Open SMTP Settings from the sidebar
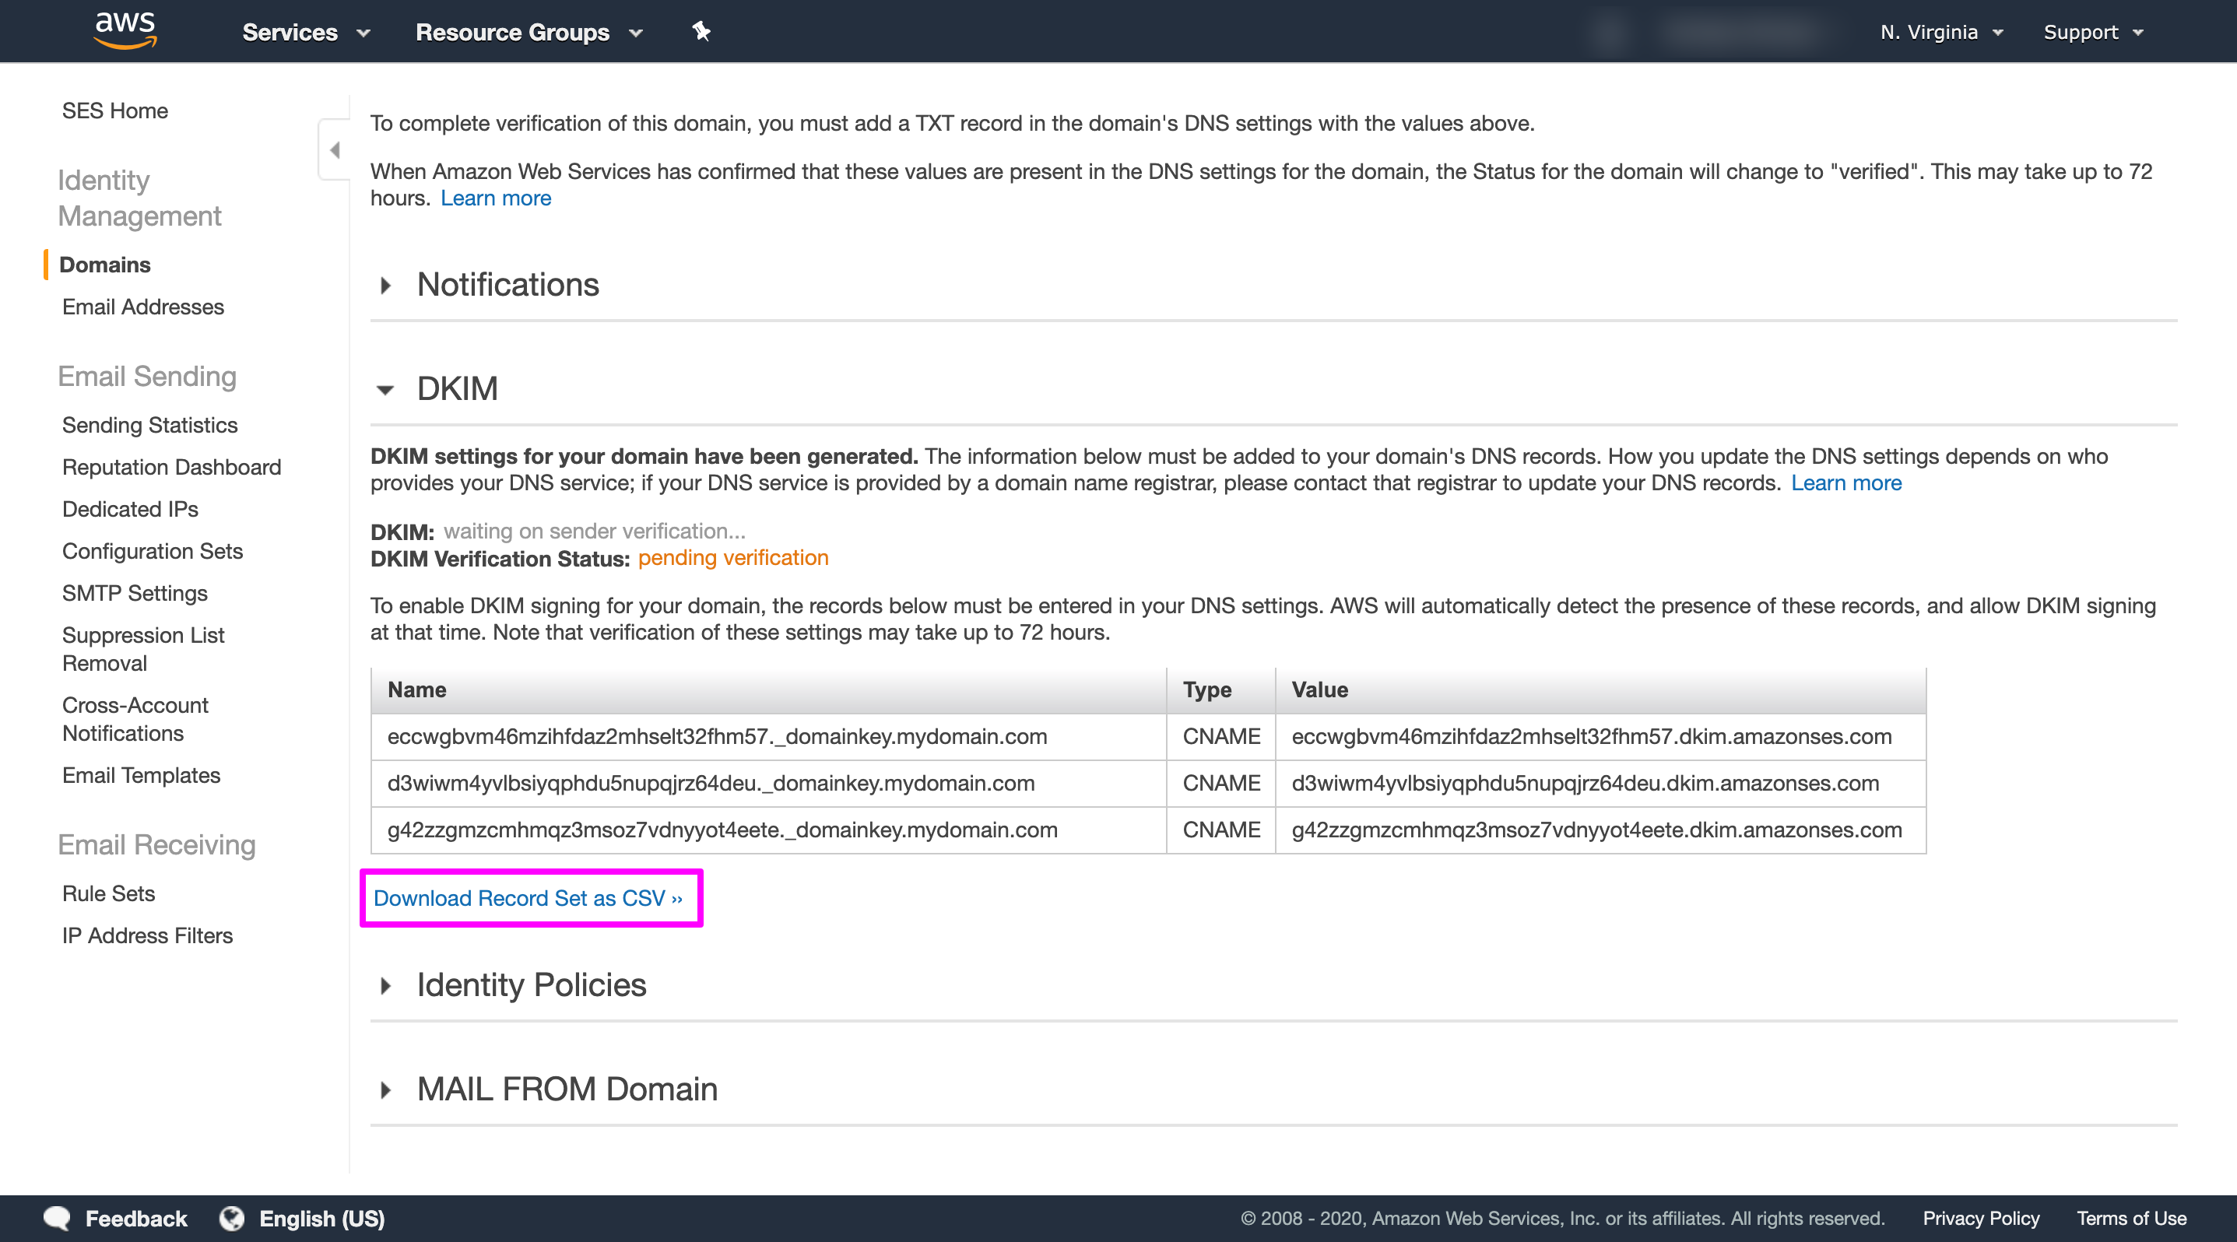This screenshot has width=2237, height=1242. [x=135, y=593]
